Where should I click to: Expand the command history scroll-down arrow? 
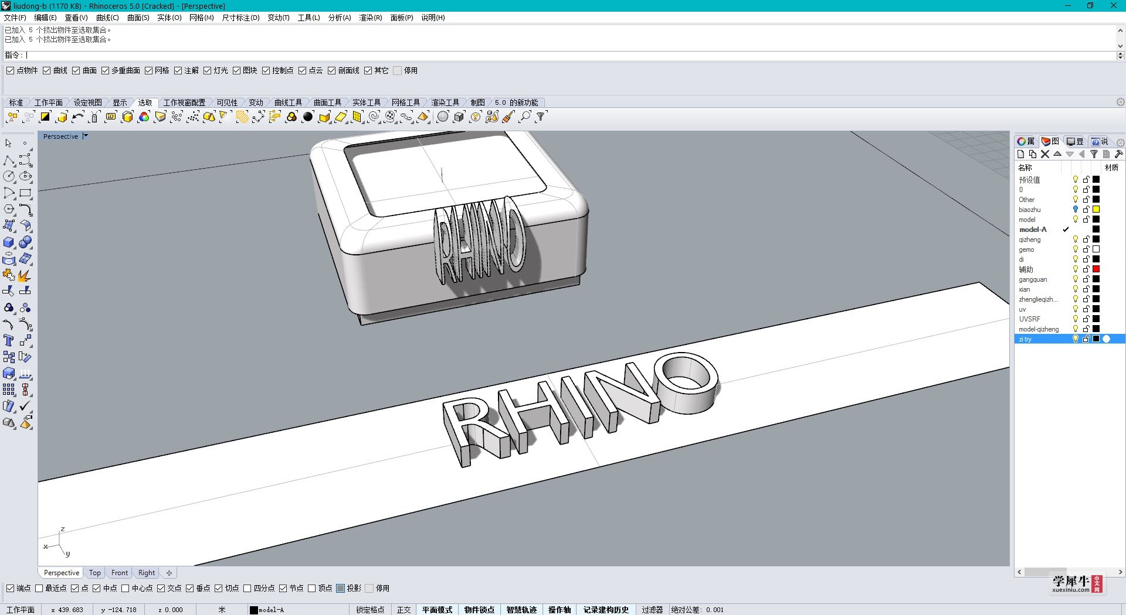point(1120,46)
